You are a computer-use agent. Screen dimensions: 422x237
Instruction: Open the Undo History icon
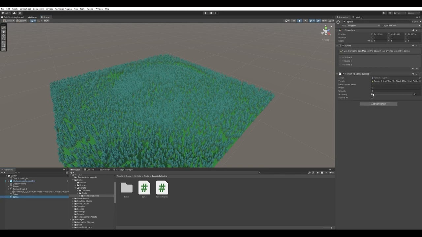coord(384,13)
